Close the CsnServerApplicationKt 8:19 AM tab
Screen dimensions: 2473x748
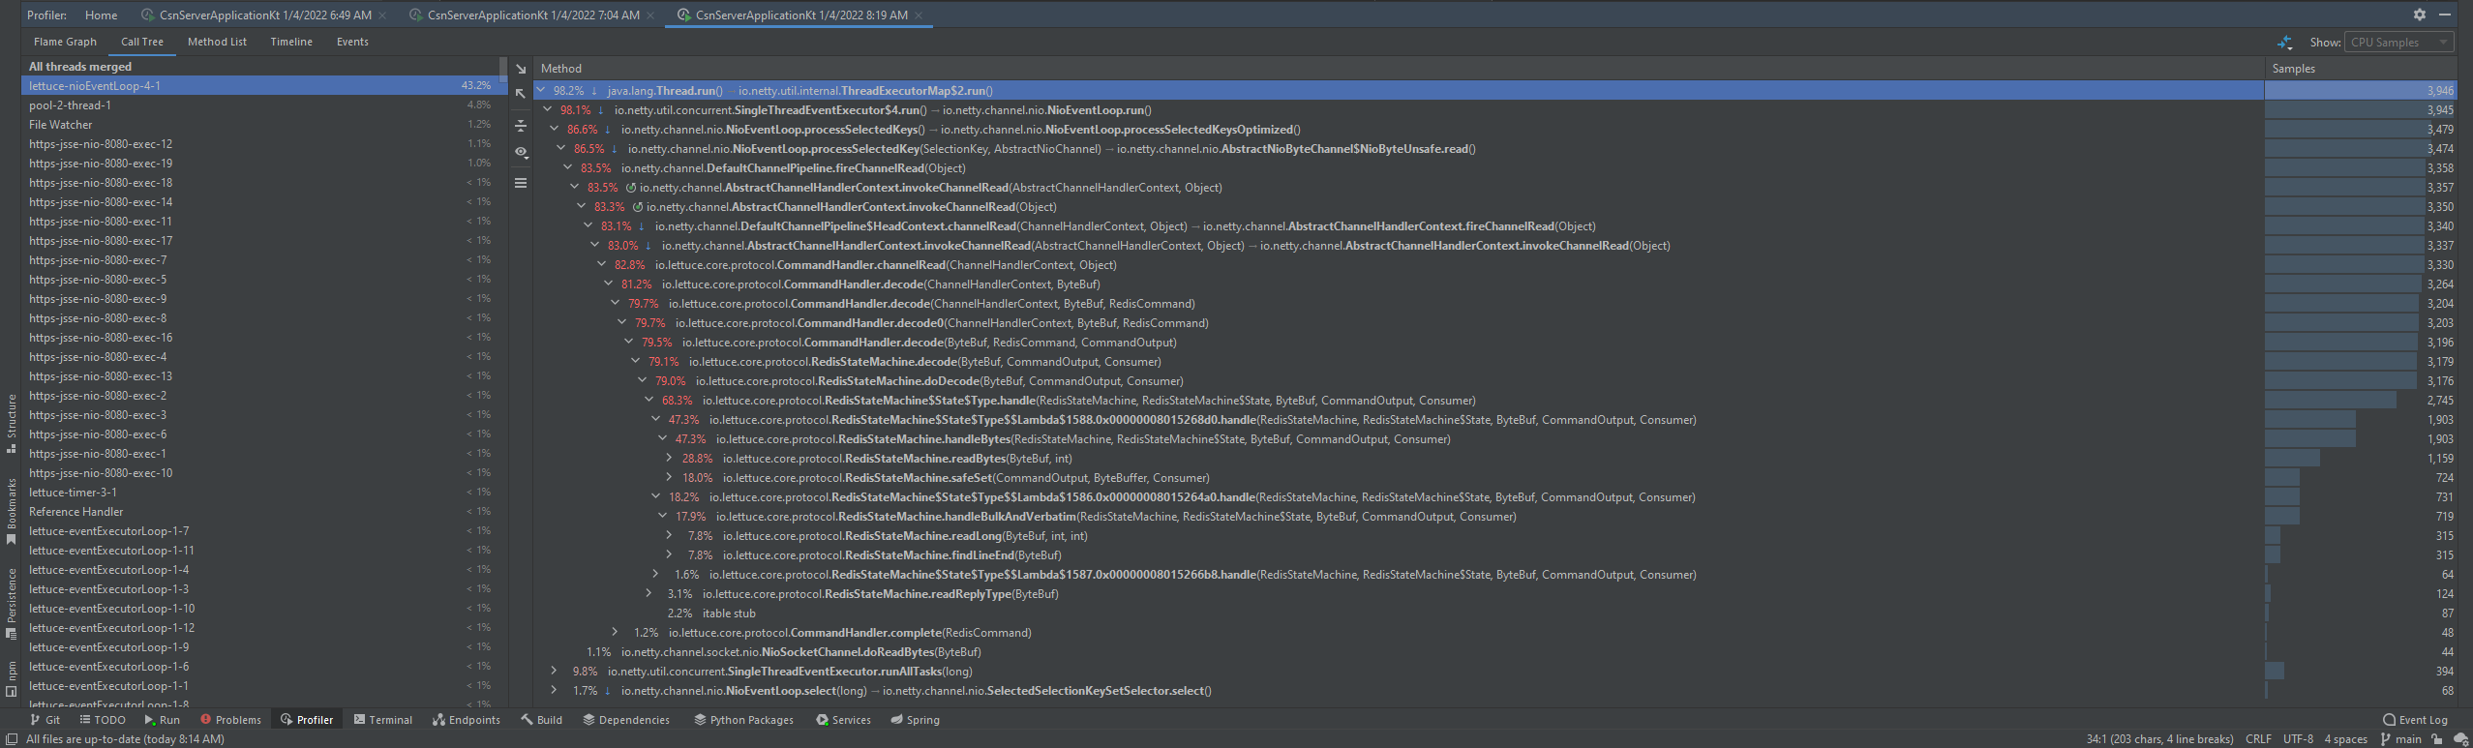(x=919, y=15)
